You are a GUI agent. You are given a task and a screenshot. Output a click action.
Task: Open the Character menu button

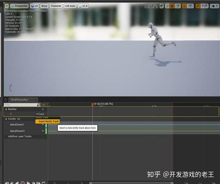click(x=56, y=6)
